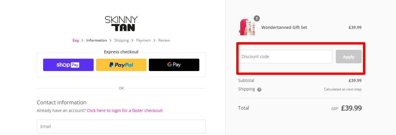Image resolution: width=396 pixels, height=135 pixels.
Task: Select the Information breadcrumb step
Action: [x=97, y=40]
